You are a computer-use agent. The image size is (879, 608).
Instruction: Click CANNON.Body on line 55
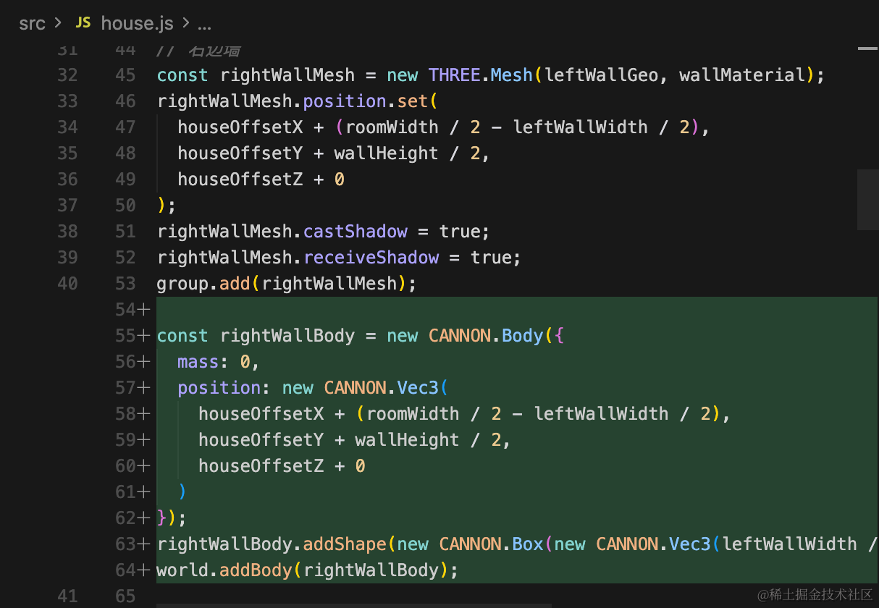click(x=486, y=336)
